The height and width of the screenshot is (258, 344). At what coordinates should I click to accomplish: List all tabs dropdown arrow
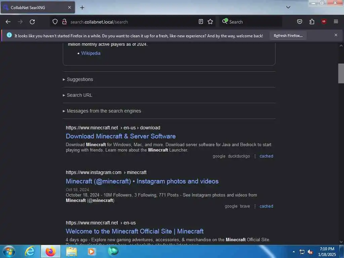tap(288, 7)
